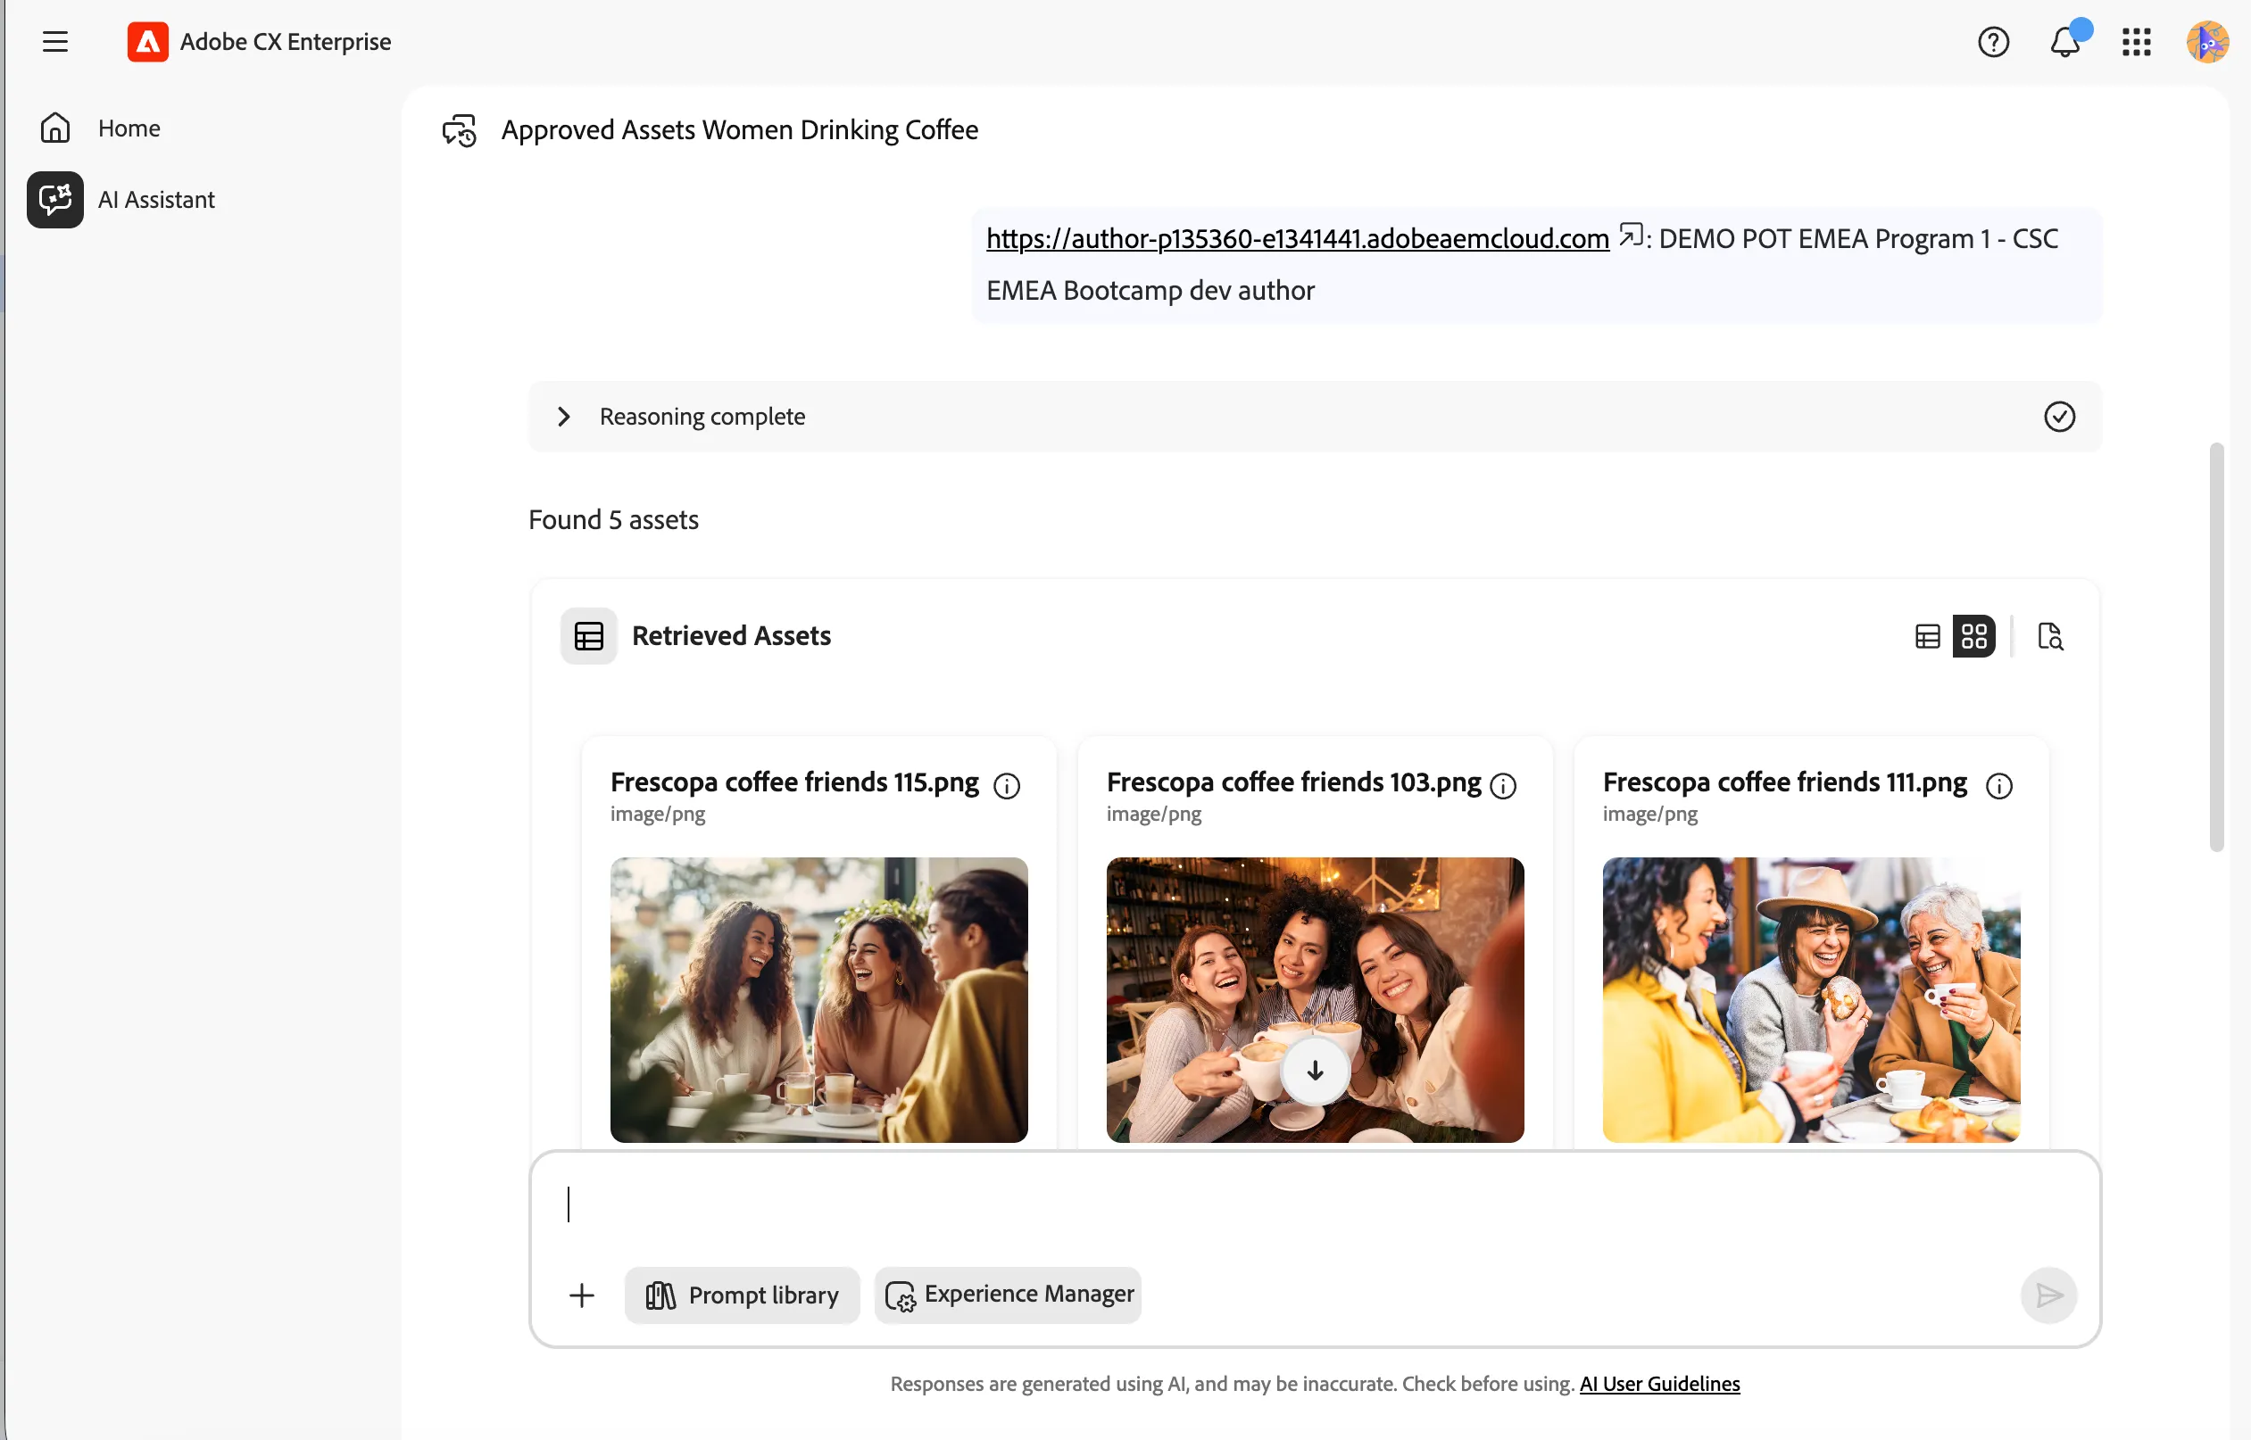The image size is (2251, 1440).
Task: Open the user profile avatar
Action: (2207, 42)
